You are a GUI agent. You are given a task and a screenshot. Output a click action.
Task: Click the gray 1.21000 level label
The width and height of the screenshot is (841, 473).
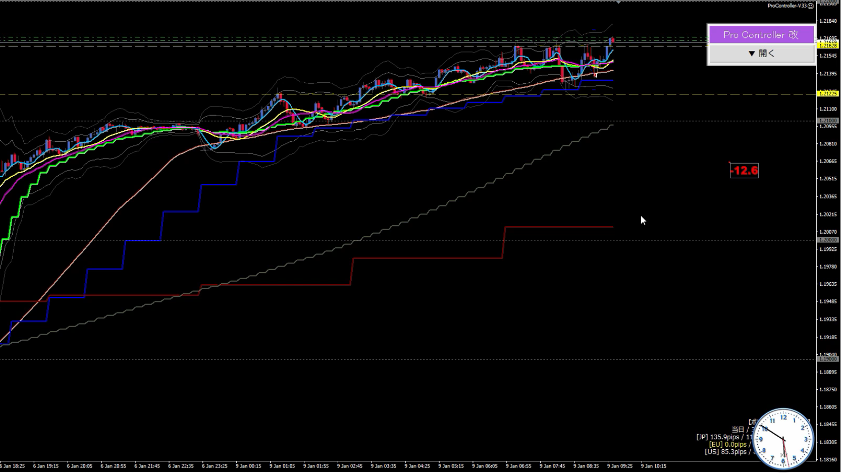828,121
